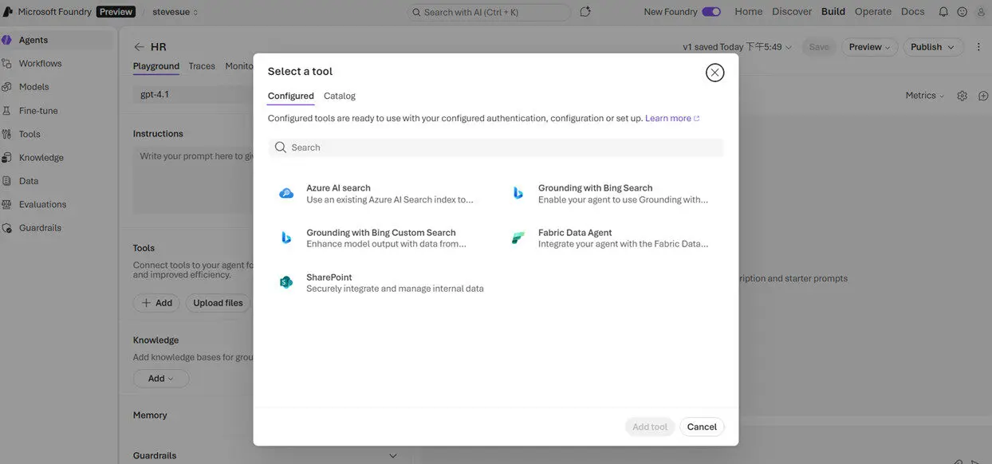Click the Workflows sidebar icon
This screenshot has height=464, width=992.
click(x=7, y=64)
